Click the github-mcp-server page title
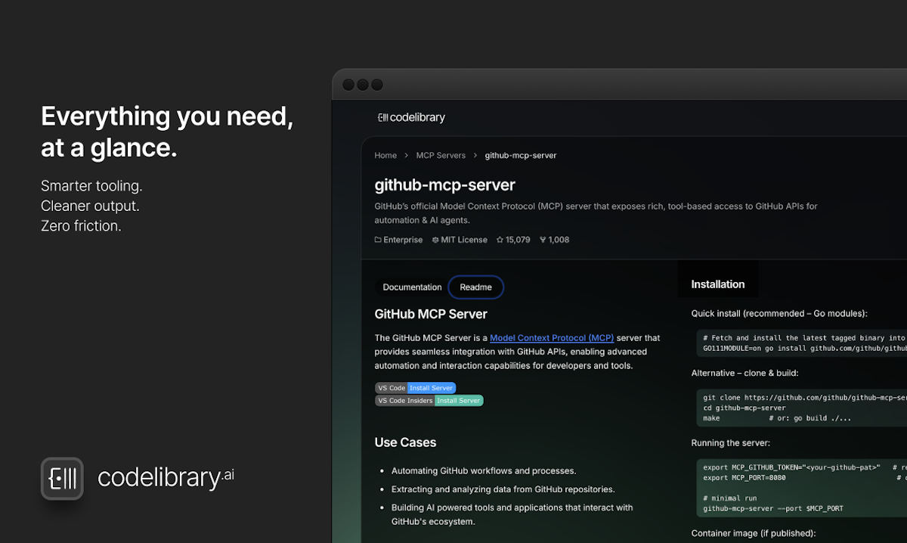907x543 pixels. click(x=445, y=185)
